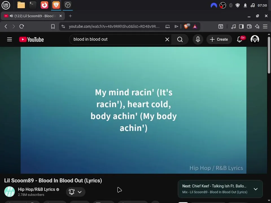Click the video title text
The image size is (271, 203).
coord(53,180)
